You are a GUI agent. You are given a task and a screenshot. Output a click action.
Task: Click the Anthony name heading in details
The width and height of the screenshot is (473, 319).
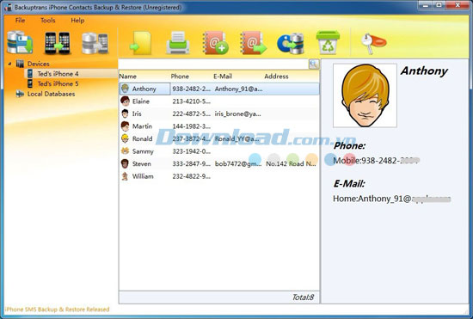click(x=424, y=71)
